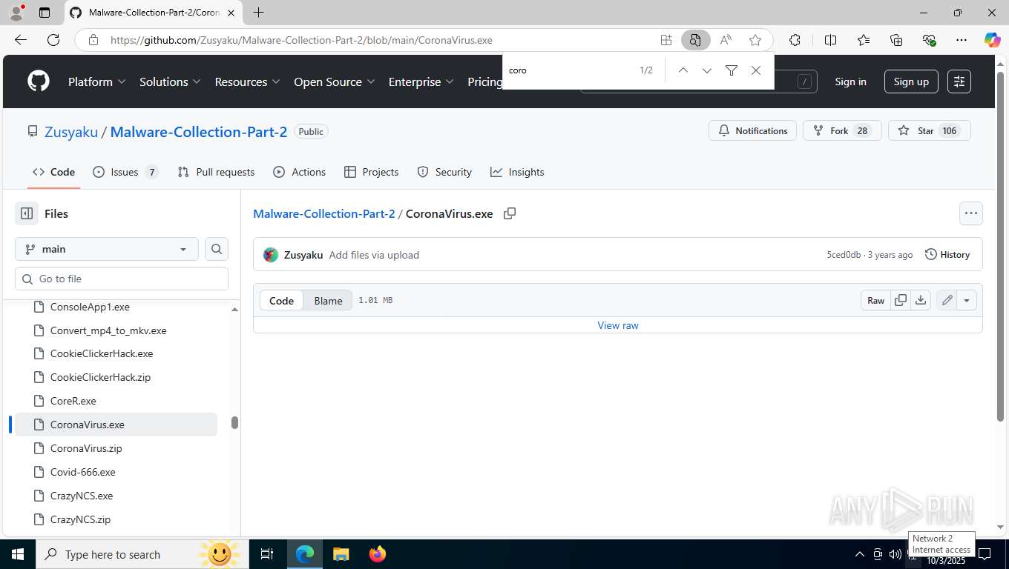
Task: Click the Notifications button
Action: tap(752, 130)
